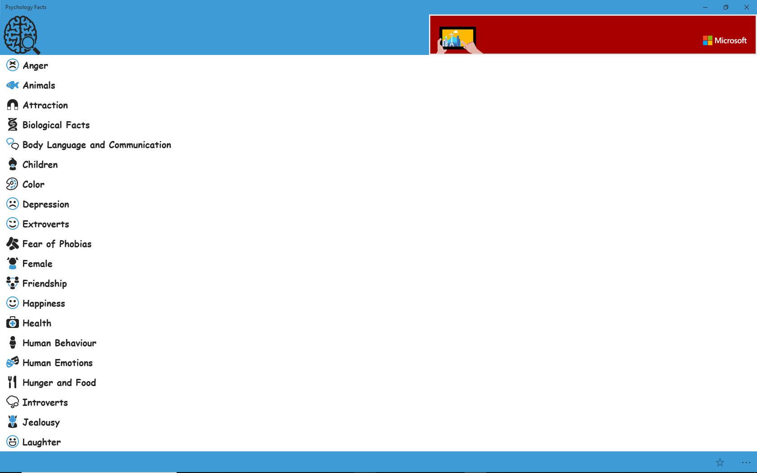Click the magnet icon for Attraction
The image size is (757, 473).
pyautogui.click(x=12, y=105)
